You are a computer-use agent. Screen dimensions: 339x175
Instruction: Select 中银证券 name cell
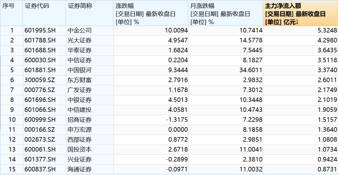click(90, 100)
